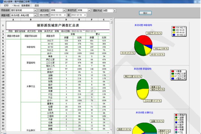Viewport: 201px width, 134px height.
Task: Click the 打印 print menu item
Action: click(6, 5)
